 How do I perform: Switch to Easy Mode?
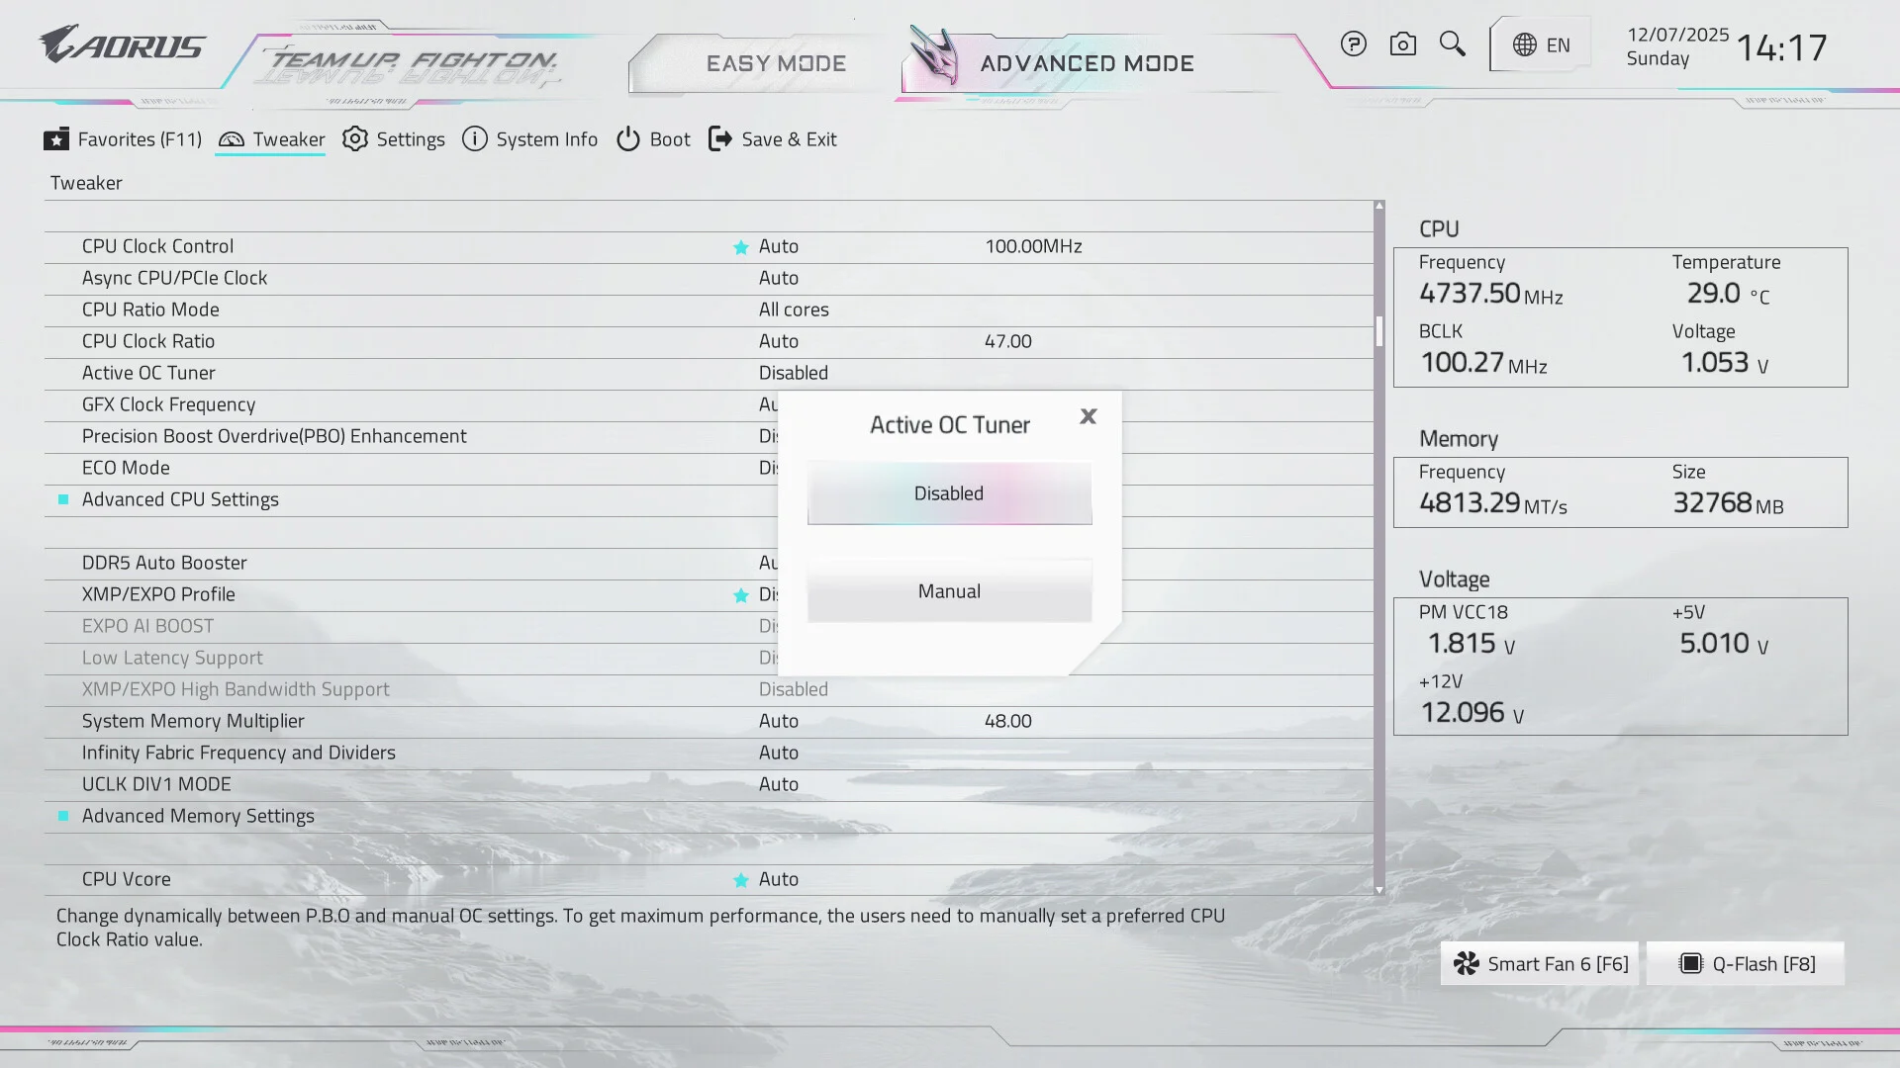click(776, 63)
